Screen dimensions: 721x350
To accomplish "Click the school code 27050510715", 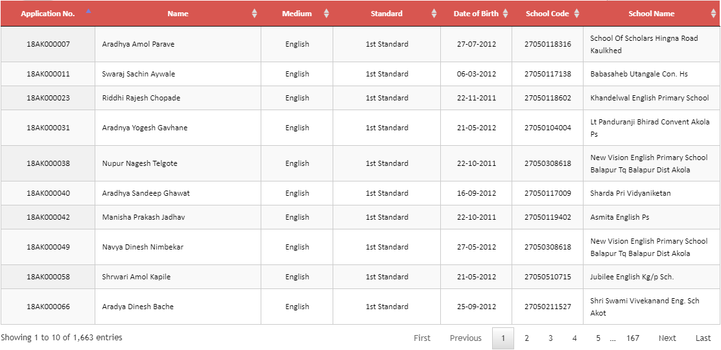I will 548,277.
